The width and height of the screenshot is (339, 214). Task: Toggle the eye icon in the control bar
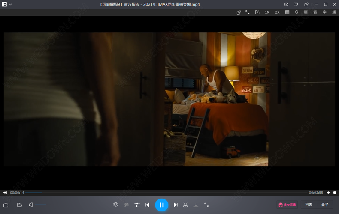pos(116,205)
